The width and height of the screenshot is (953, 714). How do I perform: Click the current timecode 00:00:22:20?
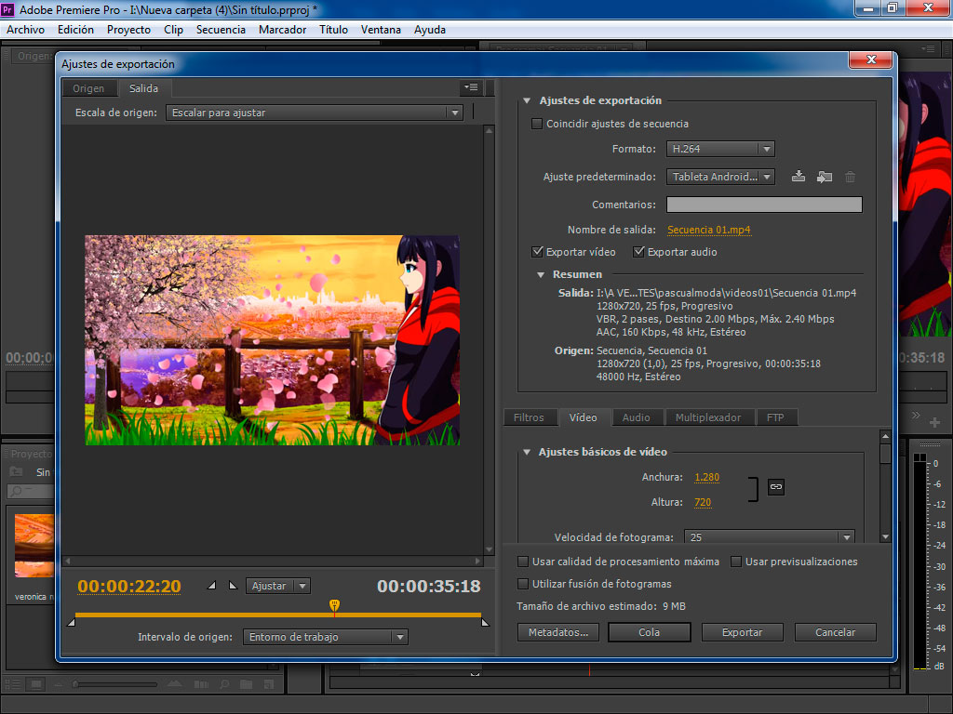(128, 586)
